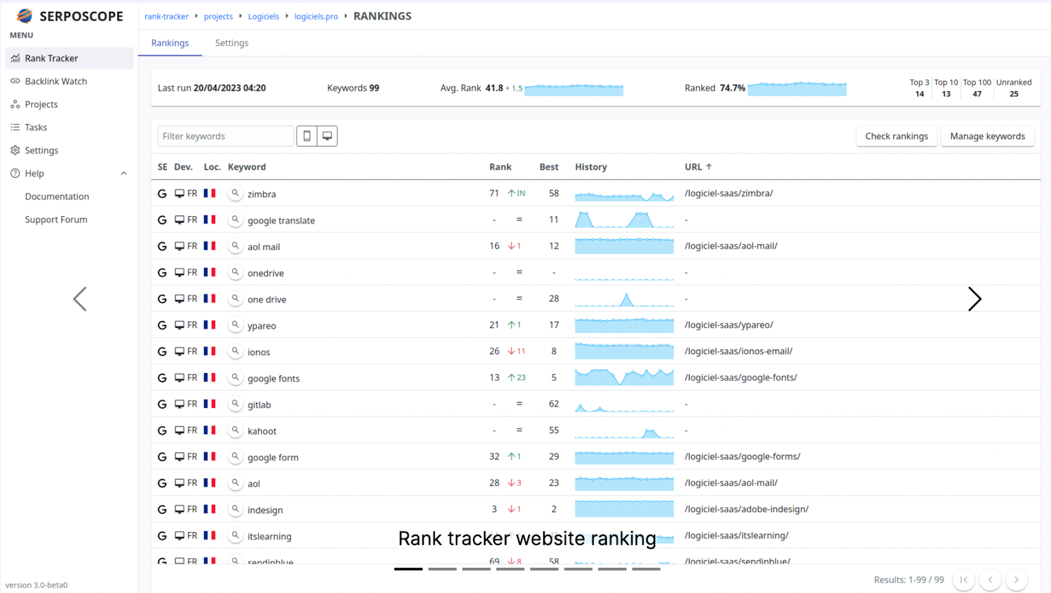Open Support Forum link

(x=56, y=219)
